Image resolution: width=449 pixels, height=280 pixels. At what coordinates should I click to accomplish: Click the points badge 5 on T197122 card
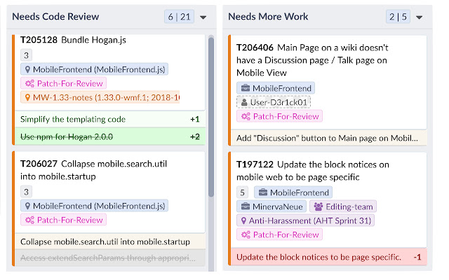point(242,192)
